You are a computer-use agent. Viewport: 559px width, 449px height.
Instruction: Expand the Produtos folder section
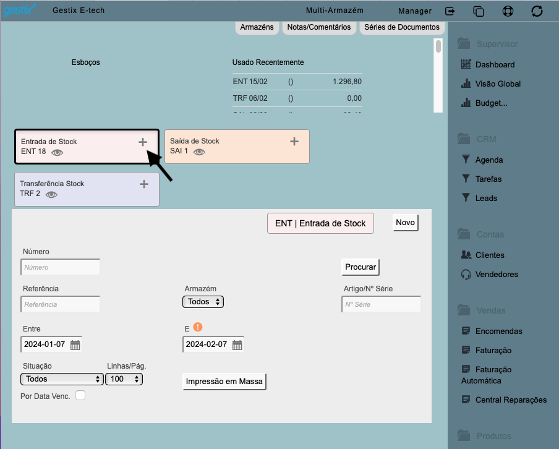pos(484,436)
